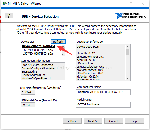Screen dimensions: 150x130
Task: Select USB\VID_8086&PID_aa5 device entry
Action: click(x=37, y=50)
